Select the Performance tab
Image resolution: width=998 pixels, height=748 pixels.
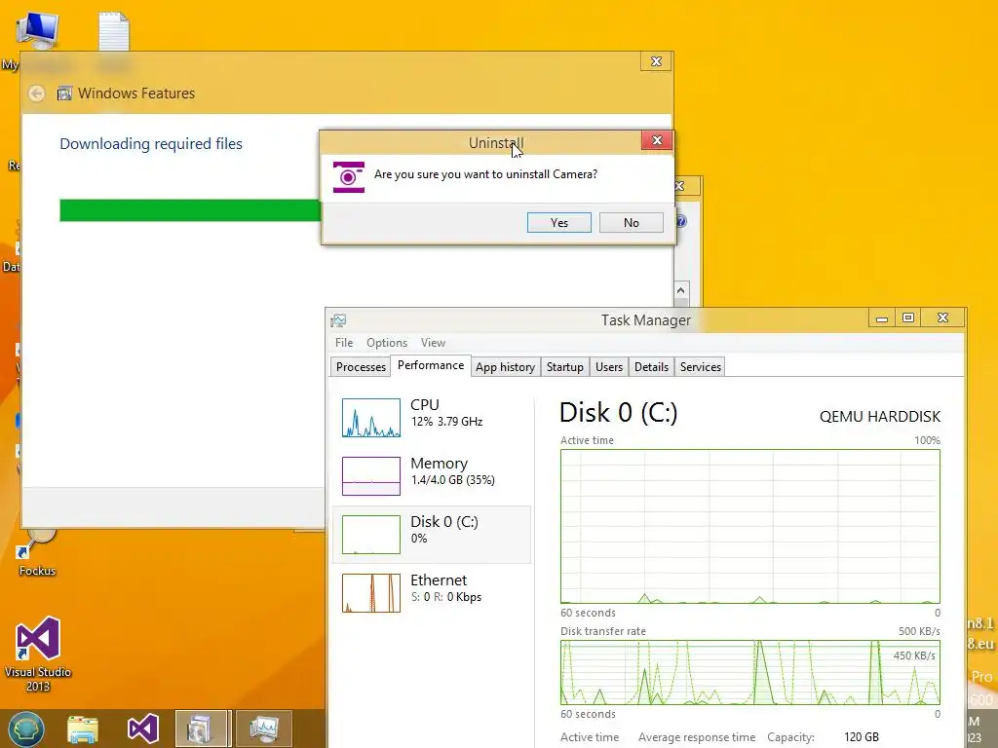tap(430, 366)
